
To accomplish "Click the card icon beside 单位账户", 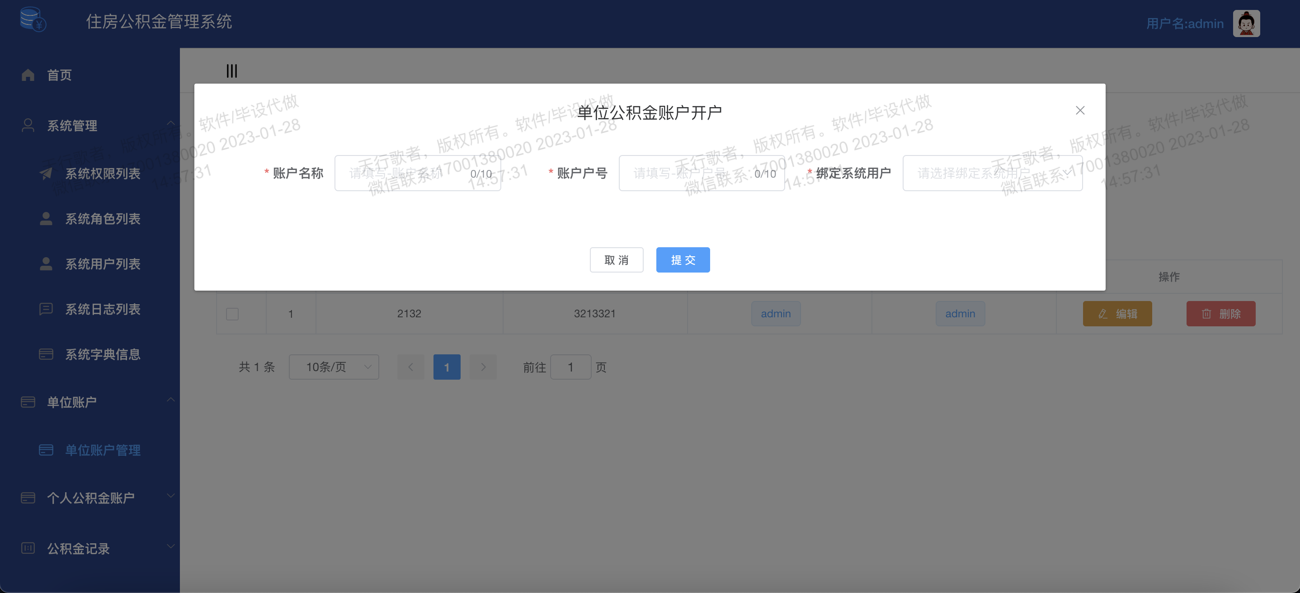I will 28,402.
